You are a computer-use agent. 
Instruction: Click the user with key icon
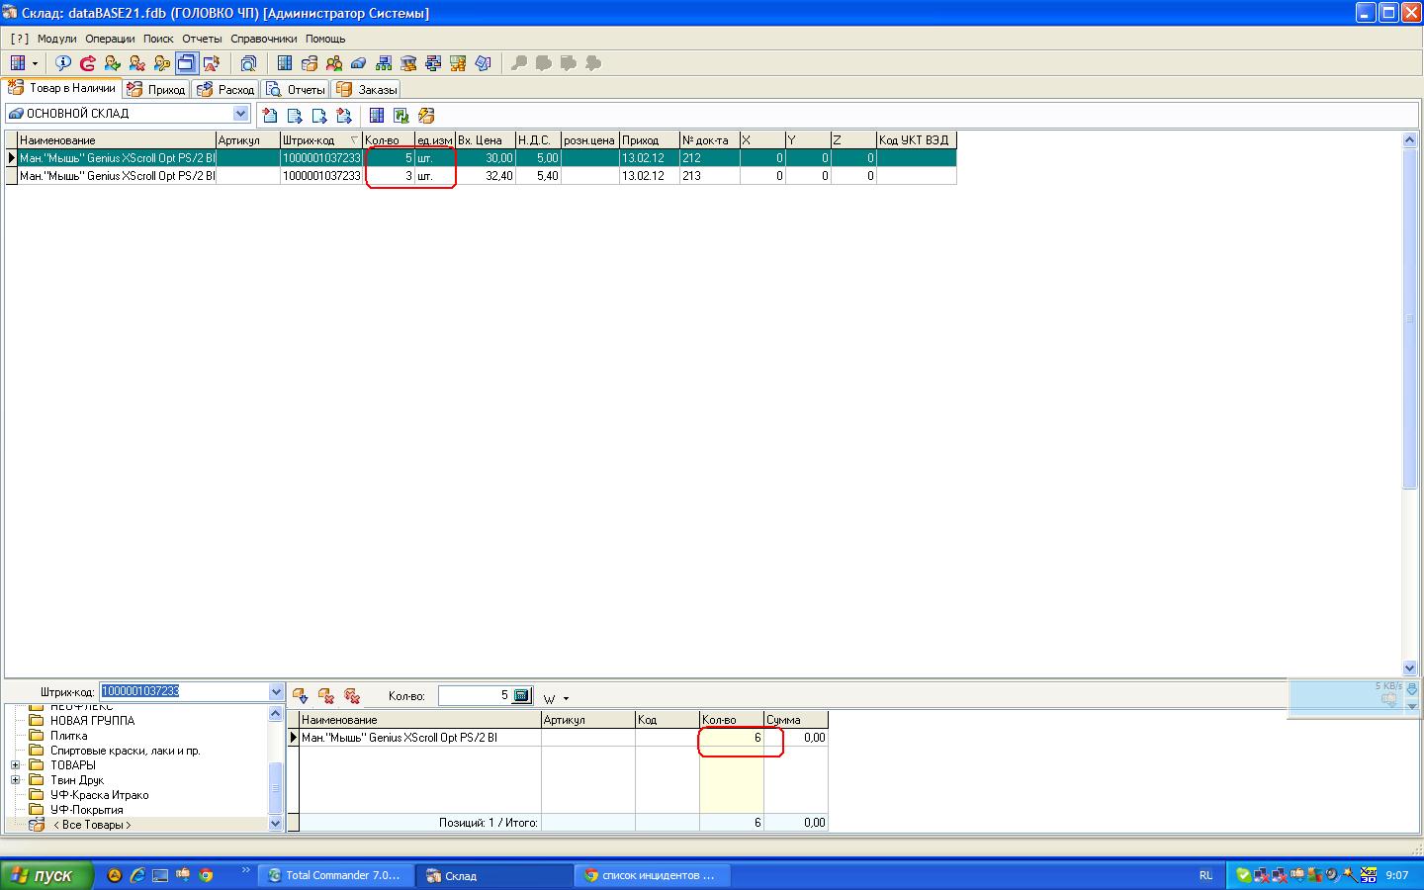pos(162,63)
